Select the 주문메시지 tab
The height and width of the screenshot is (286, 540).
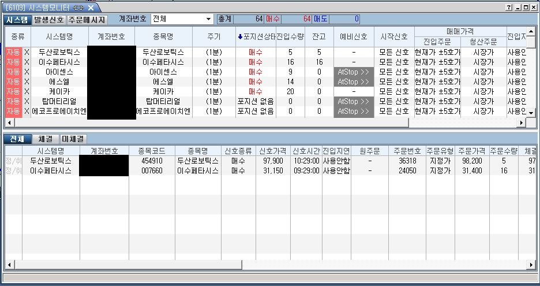tap(87, 20)
